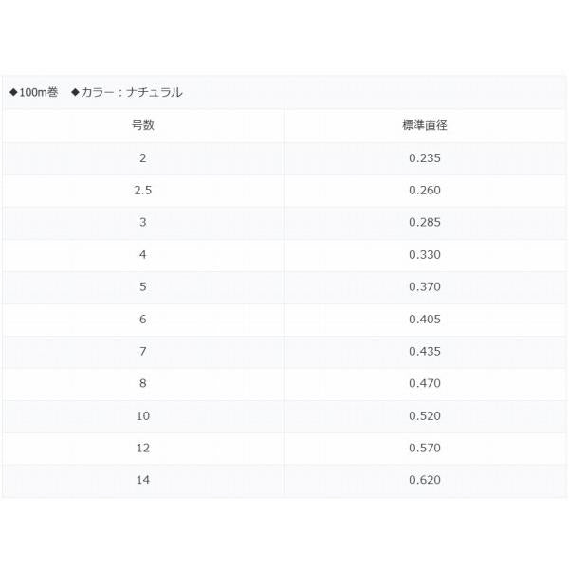Select the diameter value 0.260
The image size is (569, 569).
point(425,190)
